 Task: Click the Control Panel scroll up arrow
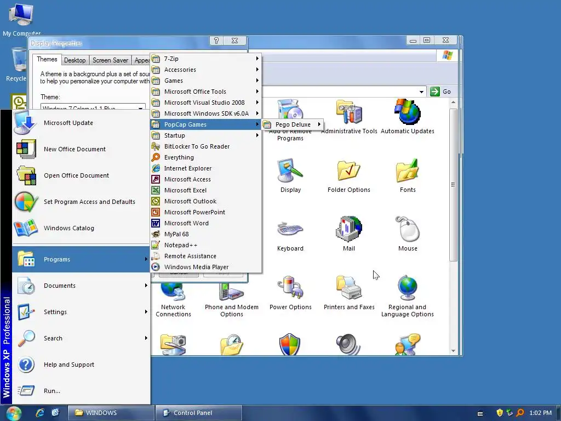coord(453,103)
